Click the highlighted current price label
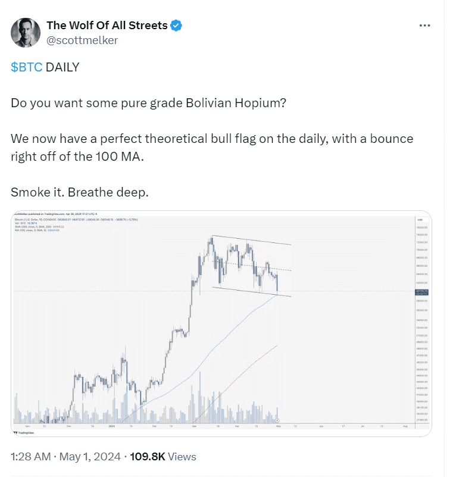Screen dimensions: 453x477 coord(421,292)
